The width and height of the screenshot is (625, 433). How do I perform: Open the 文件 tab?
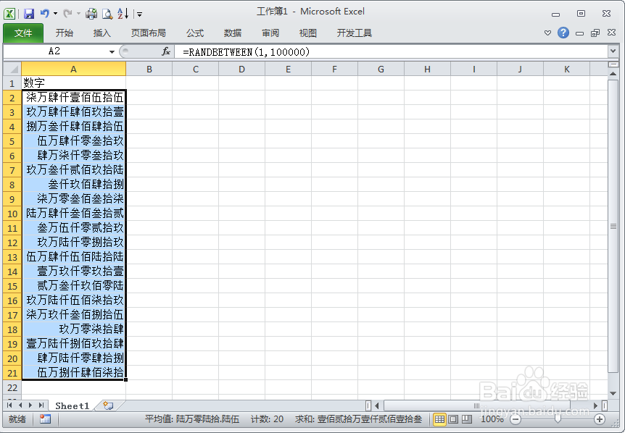tap(23, 33)
